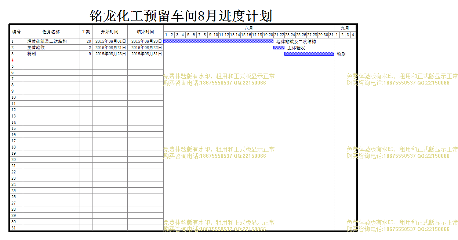Click September day 4 in timeline header
This screenshot has height=240, width=458.
point(353,35)
